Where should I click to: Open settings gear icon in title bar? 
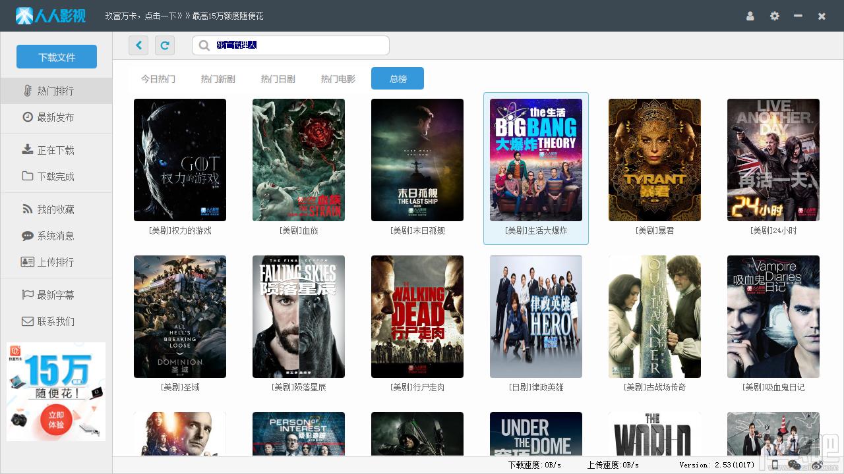775,16
